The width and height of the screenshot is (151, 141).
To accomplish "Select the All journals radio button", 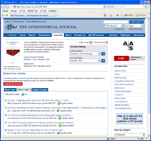I will (113, 29).
